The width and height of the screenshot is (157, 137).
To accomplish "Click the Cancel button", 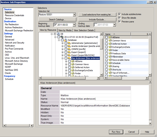I will [131, 132].
